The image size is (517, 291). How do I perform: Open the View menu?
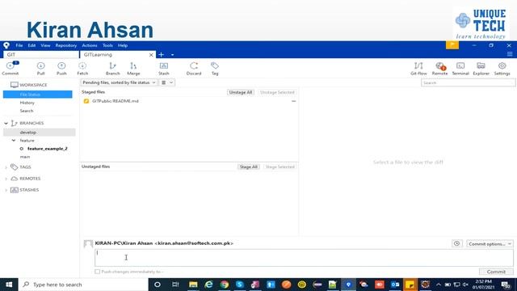45,45
